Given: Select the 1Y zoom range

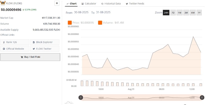Looking at the screenshot, I should pos(199,13).
